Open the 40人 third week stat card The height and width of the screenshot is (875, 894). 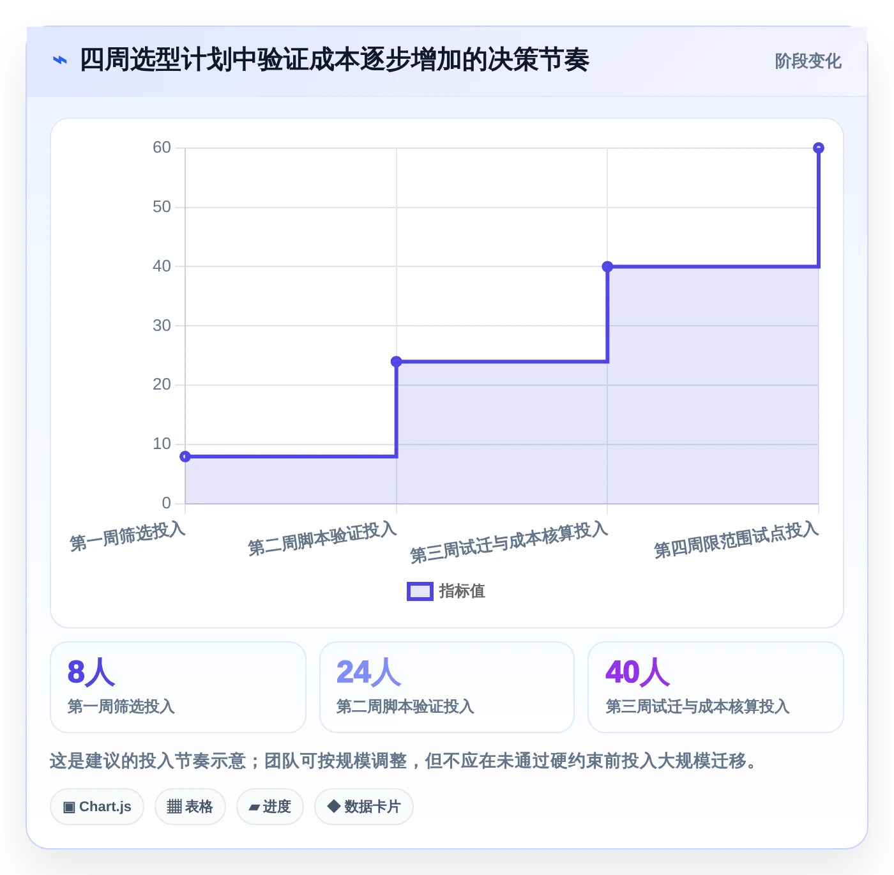click(x=716, y=687)
